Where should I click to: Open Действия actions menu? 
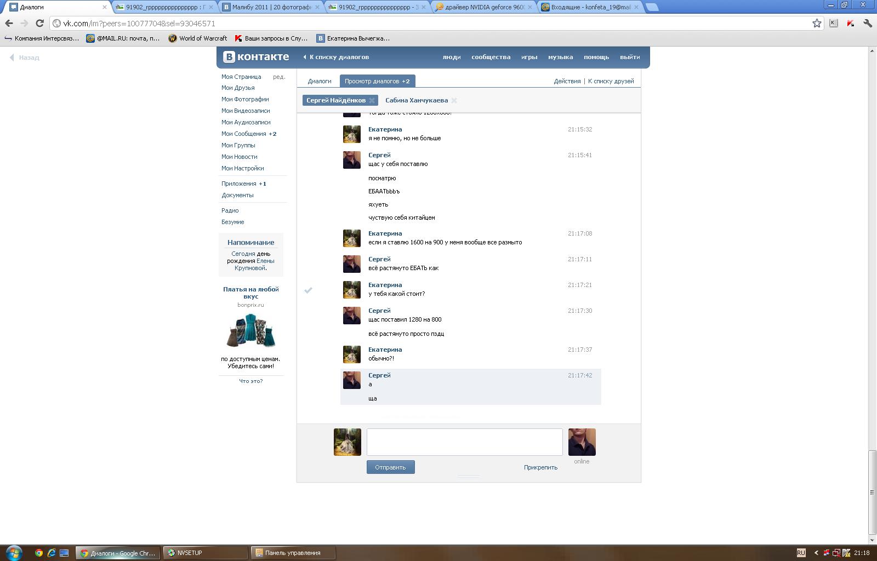(x=567, y=81)
